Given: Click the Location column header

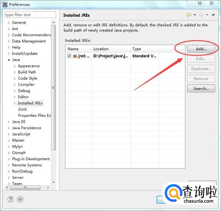Looking at the screenshot, I should [111, 49].
